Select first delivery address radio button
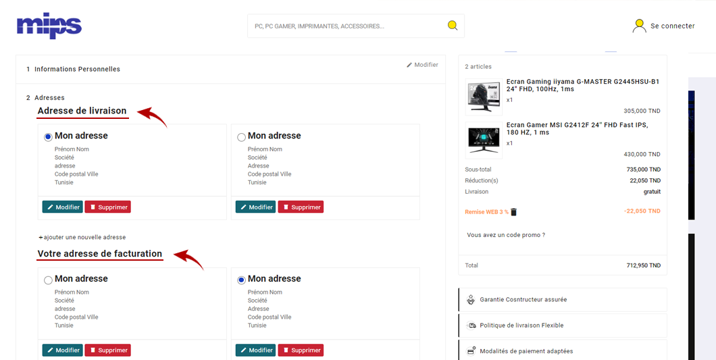This screenshot has width=716, height=360. point(49,137)
